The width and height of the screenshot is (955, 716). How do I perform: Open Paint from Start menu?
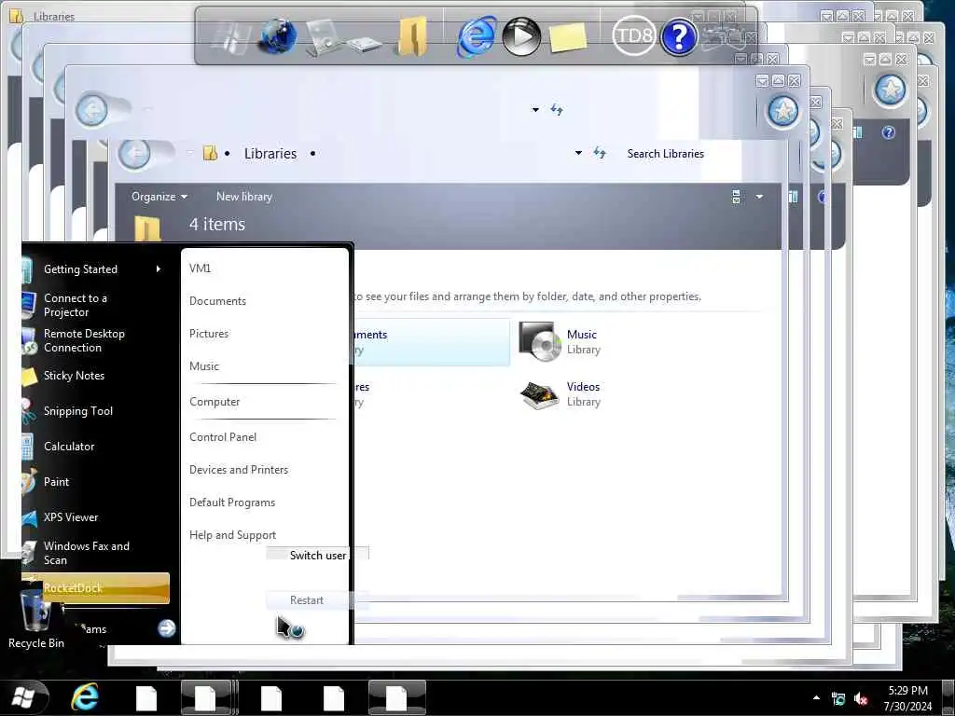click(x=97, y=482)
